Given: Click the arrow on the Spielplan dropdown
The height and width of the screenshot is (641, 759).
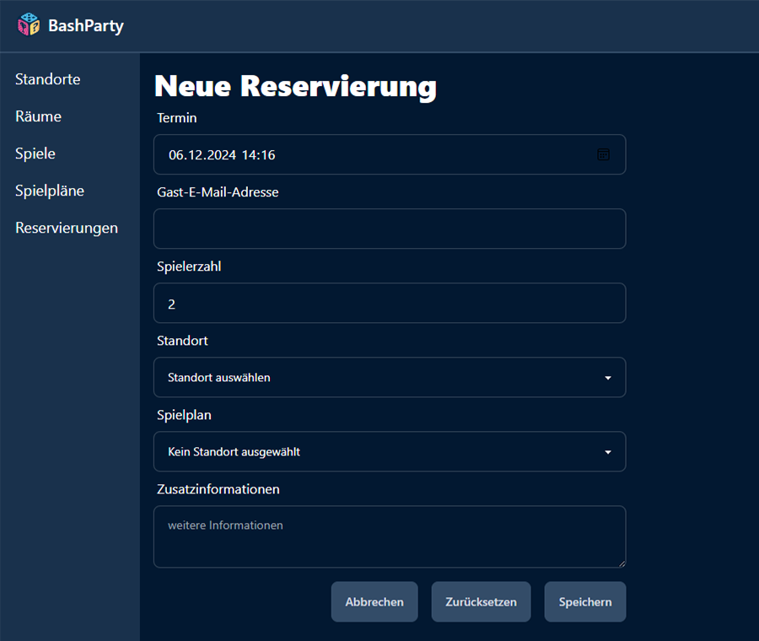Looking at the screenshot, I should pyautogui.click(x=608, y=452).
